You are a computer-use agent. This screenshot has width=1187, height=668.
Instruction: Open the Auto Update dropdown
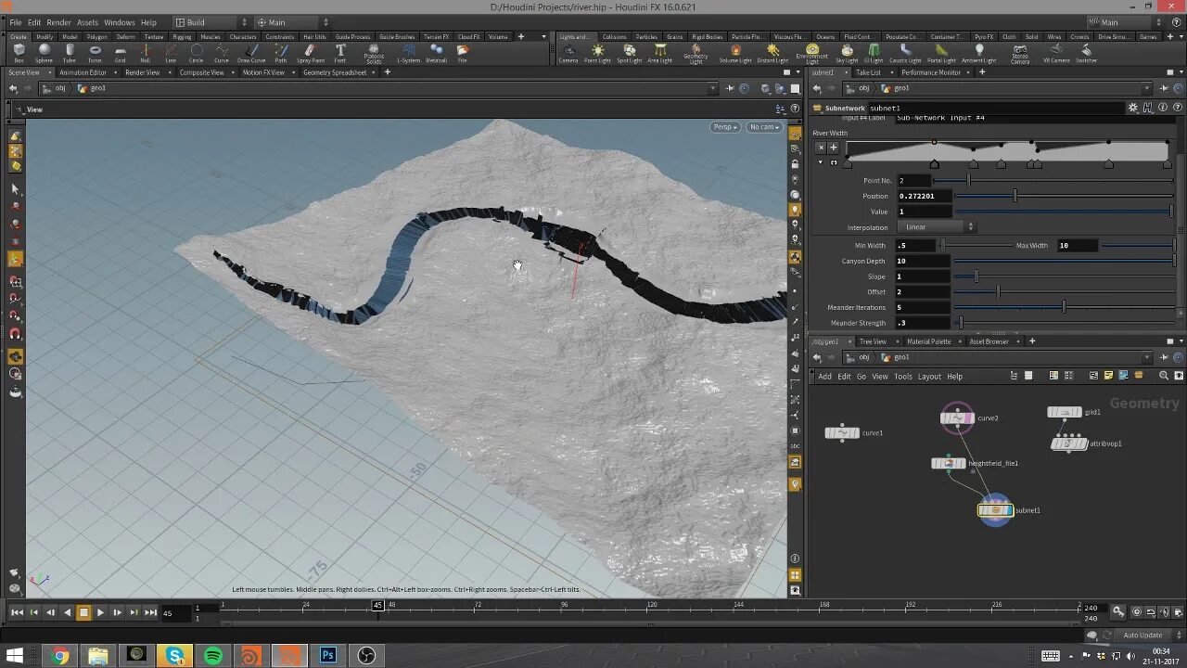[1147, 636]
